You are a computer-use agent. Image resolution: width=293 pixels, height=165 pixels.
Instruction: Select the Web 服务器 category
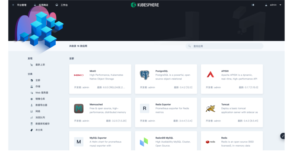42,93
